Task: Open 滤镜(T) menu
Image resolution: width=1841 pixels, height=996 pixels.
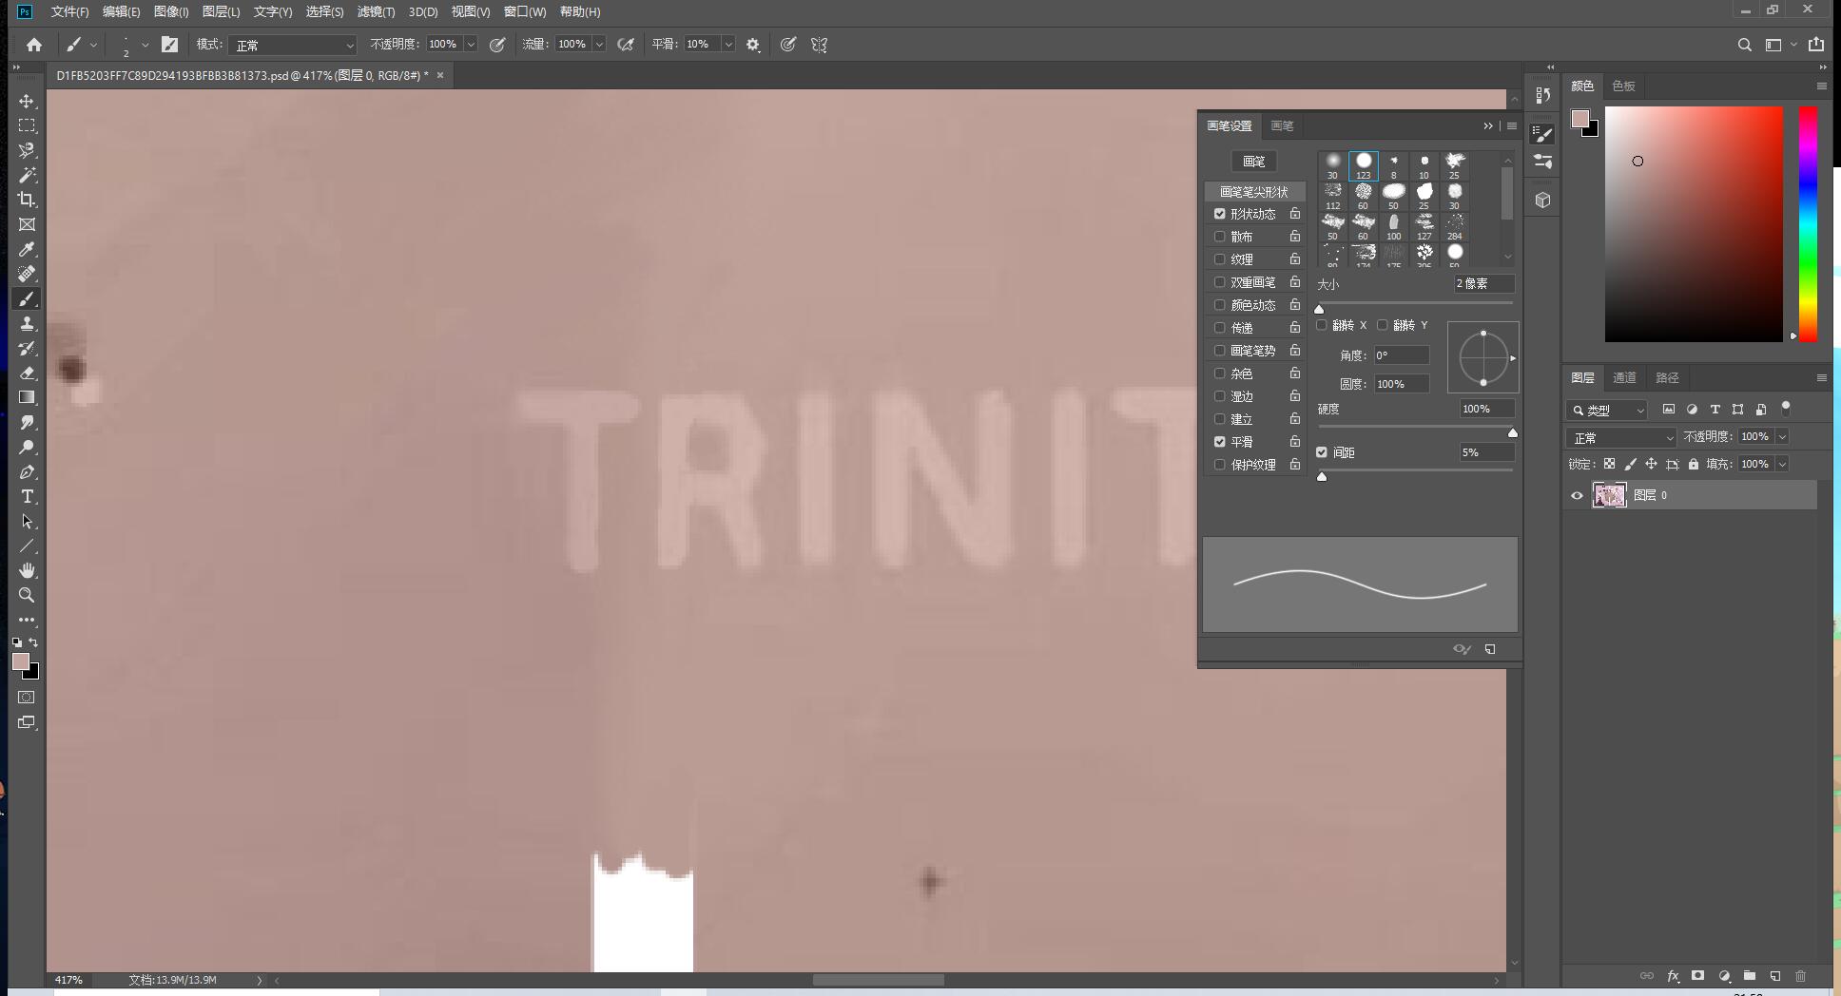Action: [x=376, y=11]
